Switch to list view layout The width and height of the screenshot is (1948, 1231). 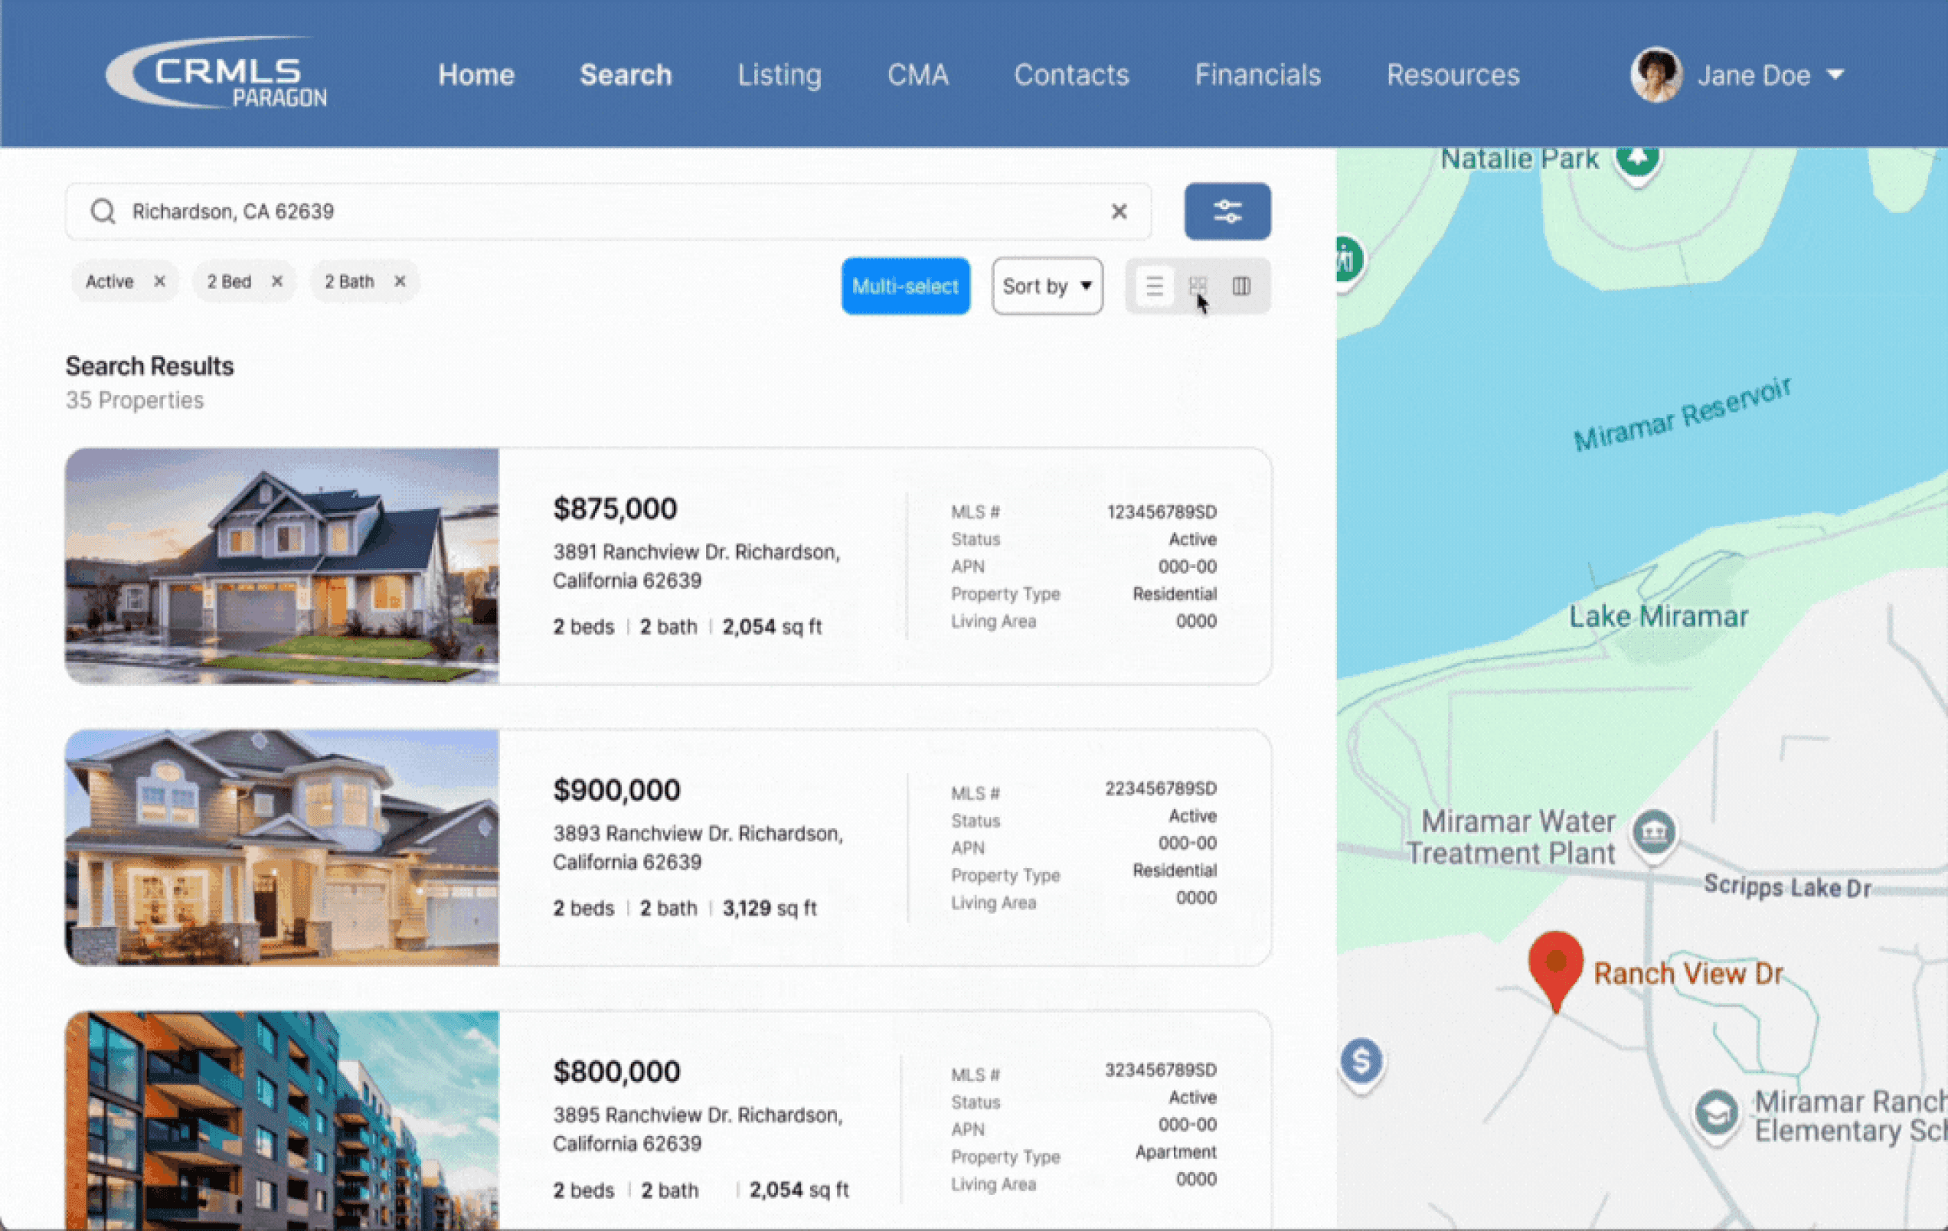tap(1155, 286)
